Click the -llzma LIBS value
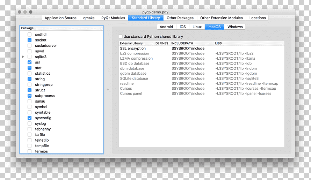Viewport: 311px width, 180px height. (x=235, y=58)
